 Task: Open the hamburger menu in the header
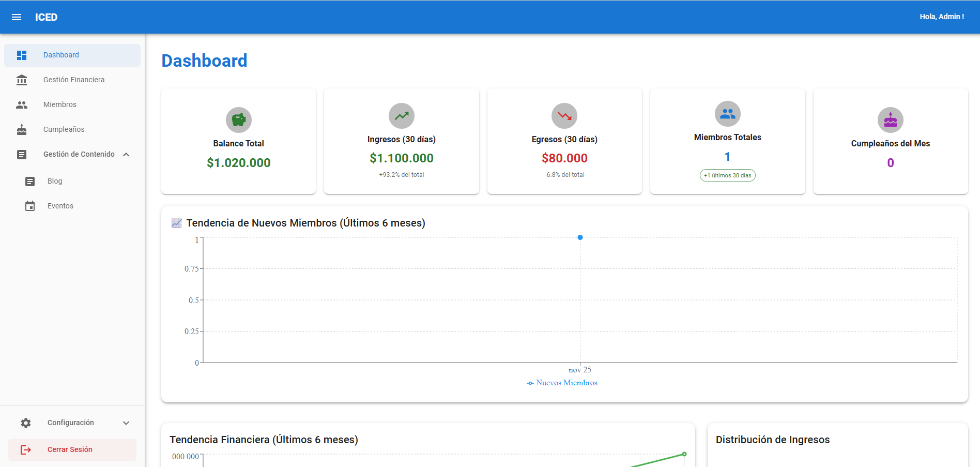[17, 17]
